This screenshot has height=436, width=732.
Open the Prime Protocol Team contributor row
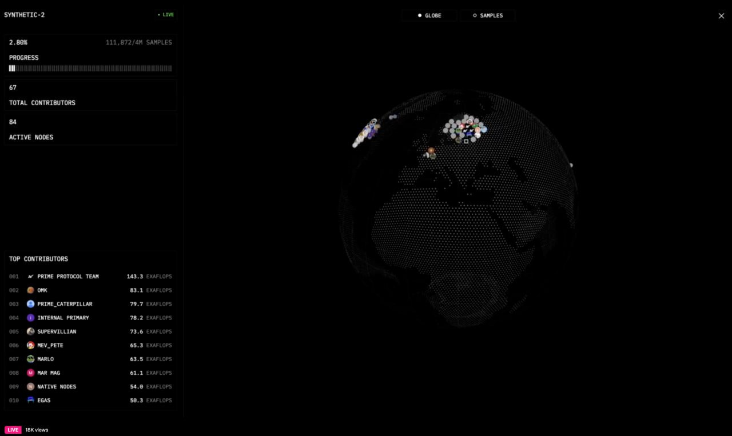pyautogui.click(x=90, y=277)
